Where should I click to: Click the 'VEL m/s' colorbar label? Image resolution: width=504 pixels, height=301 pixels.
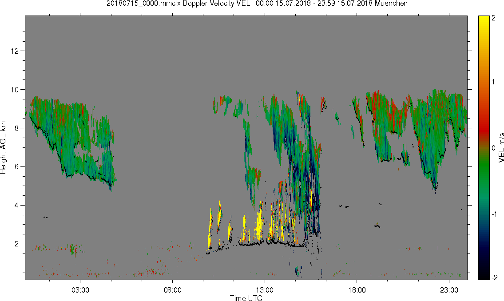[501, 148]
